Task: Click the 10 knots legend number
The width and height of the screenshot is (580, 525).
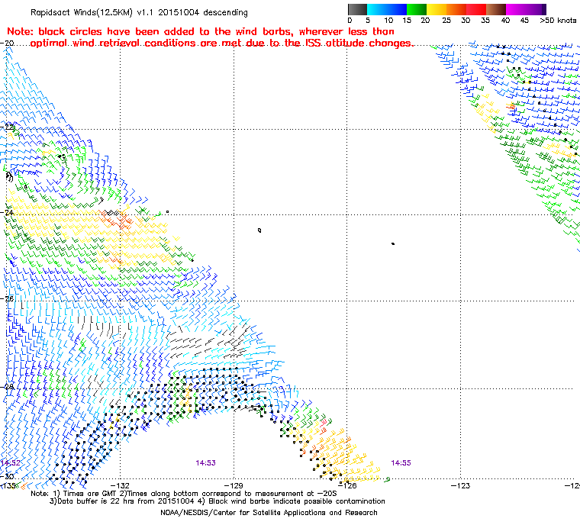Action: click(x=388, y=21)
